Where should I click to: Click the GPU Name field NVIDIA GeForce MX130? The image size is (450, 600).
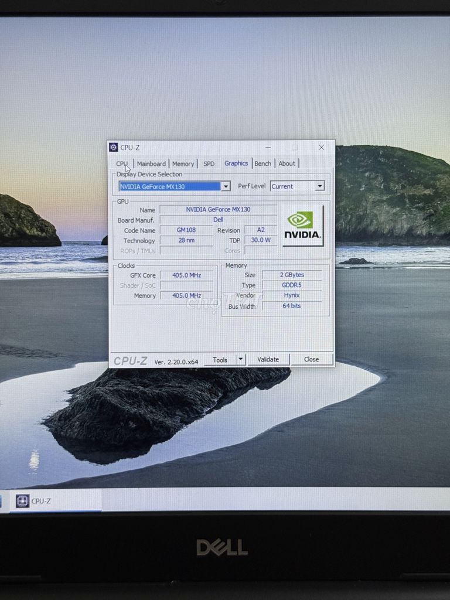[x=218, y=209]
